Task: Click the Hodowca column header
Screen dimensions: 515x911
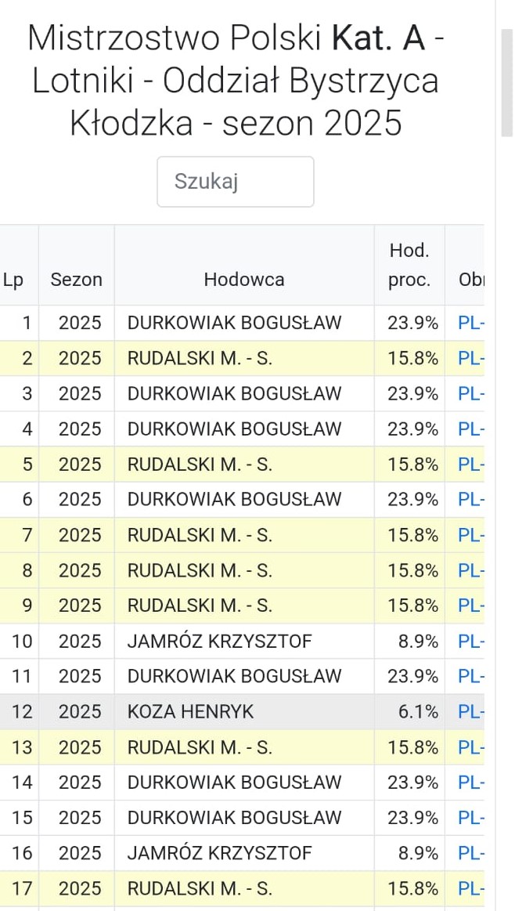Action: (x=244, y=280)
